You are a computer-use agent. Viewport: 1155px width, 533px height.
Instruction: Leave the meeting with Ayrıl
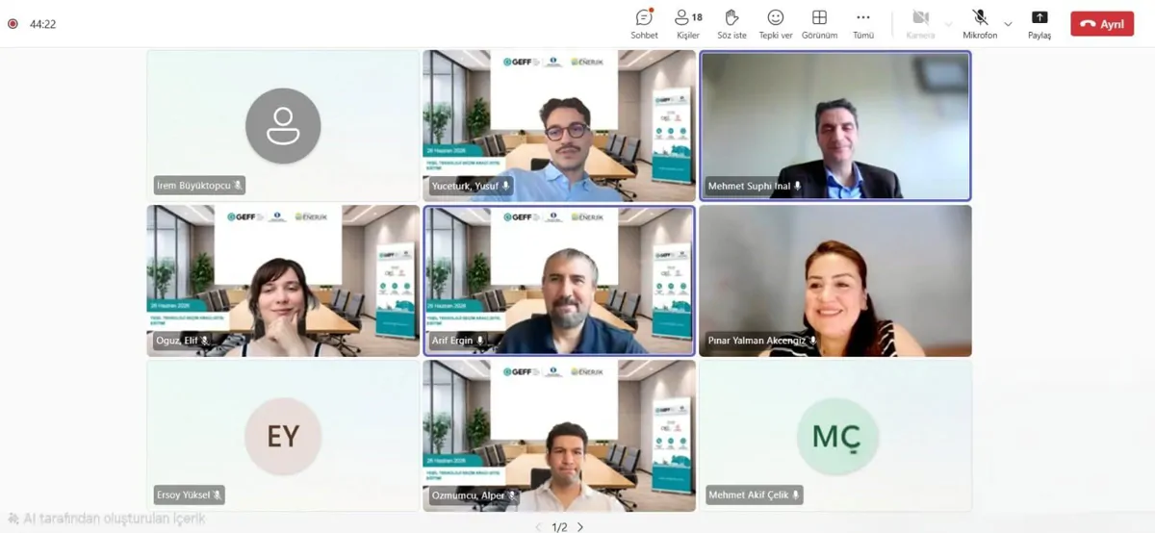point(1102,24)
